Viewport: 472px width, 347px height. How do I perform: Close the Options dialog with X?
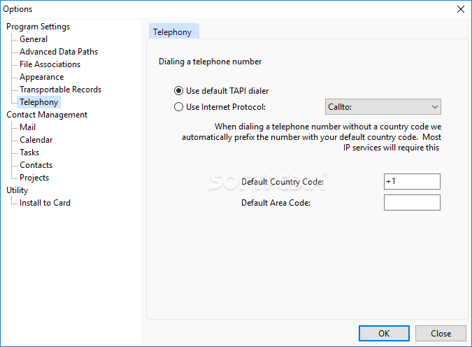click(x=461, y=9)
